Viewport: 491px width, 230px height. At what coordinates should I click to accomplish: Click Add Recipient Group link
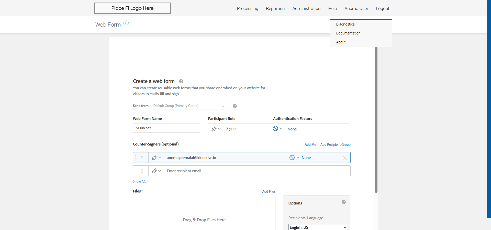coord(335,145)
